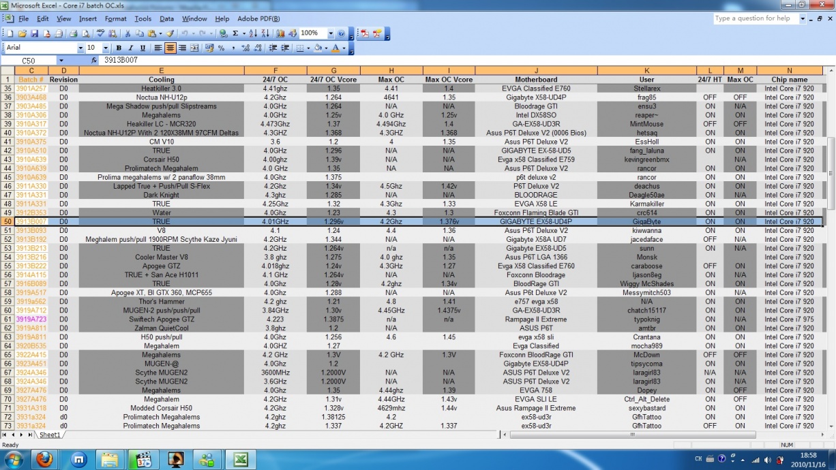Screen dimensions: 836x470
Task: Open the Data menu
Action: click(166, 19)
